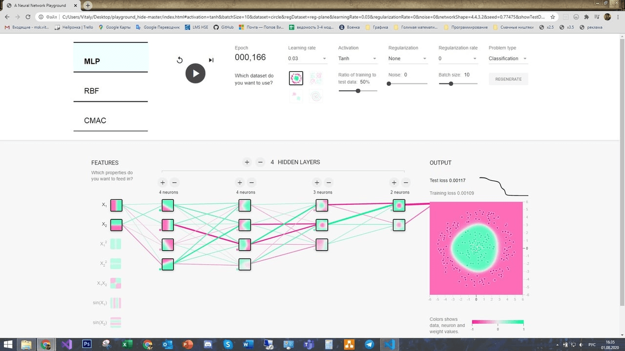This screenshot has height=351, width=625.
Task: Open Excel from the taskbar
Action: click(x=127, y=344)
